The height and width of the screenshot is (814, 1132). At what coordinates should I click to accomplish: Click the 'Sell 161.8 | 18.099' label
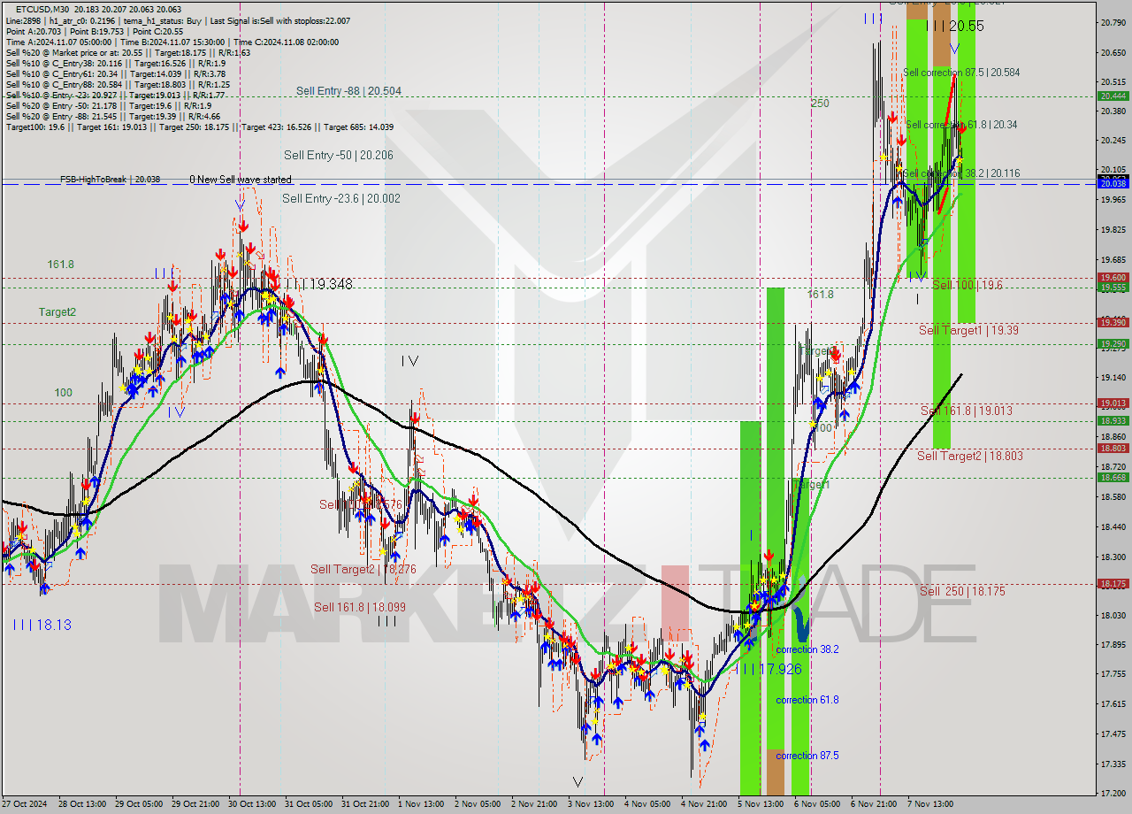360,607
